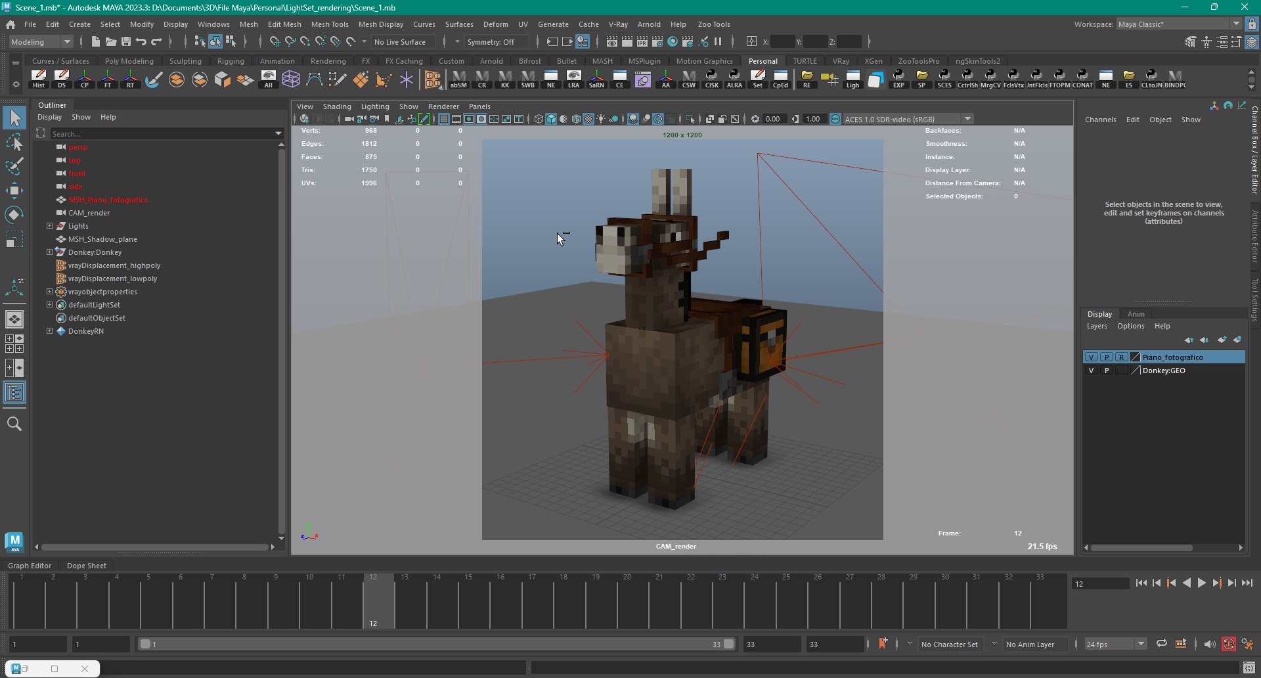Expand the Lights node in Outliner
The image size is (1261, 678).
click(49, 225)
